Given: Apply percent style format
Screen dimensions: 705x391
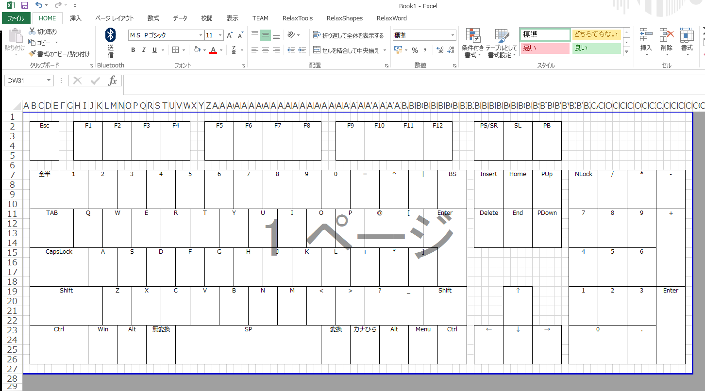Looking at the screenshot, I should (415, 50).
